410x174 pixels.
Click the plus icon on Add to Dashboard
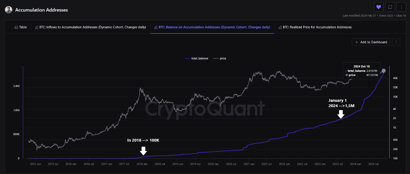tap(357, 42)
